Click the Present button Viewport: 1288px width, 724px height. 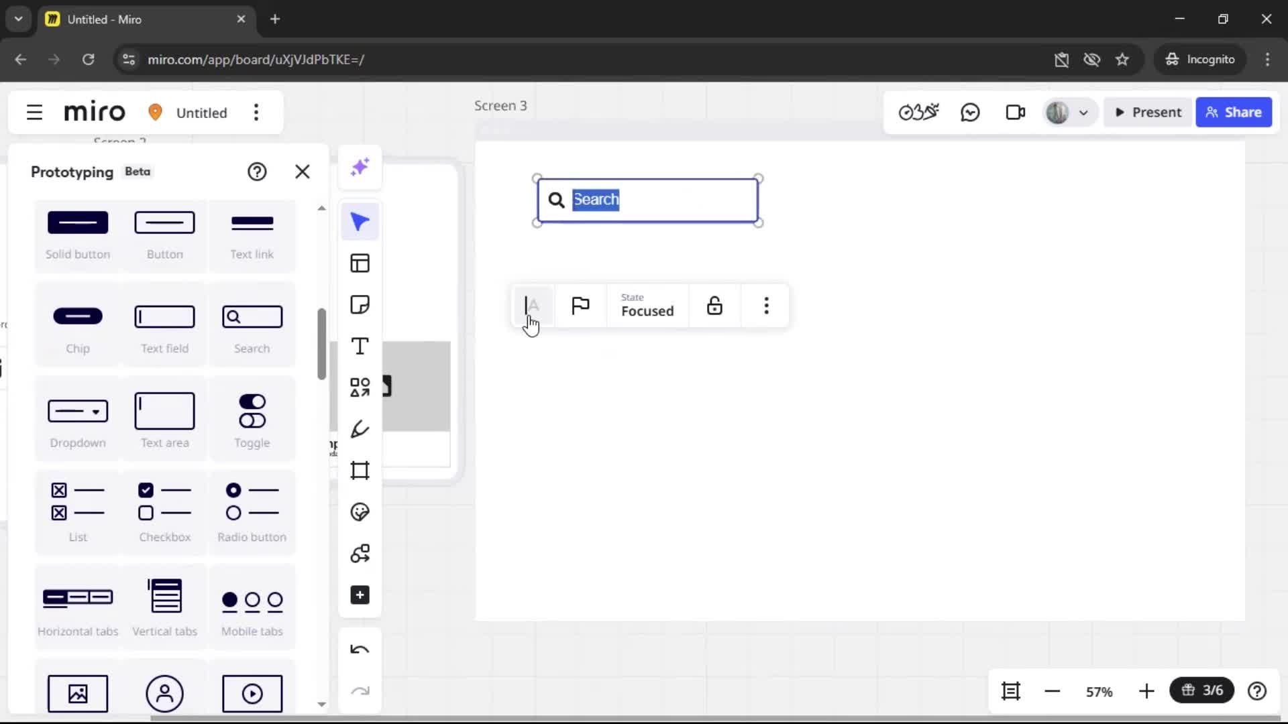pos(1148,112)
